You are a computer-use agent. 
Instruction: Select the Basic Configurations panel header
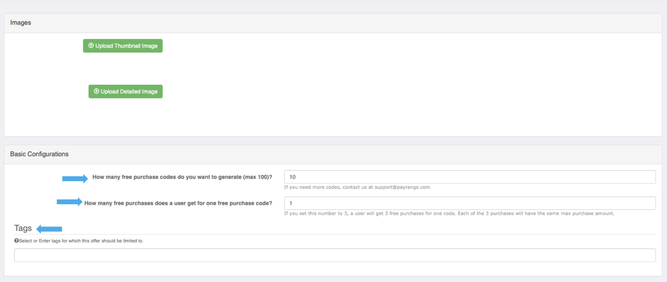(333, 154)
